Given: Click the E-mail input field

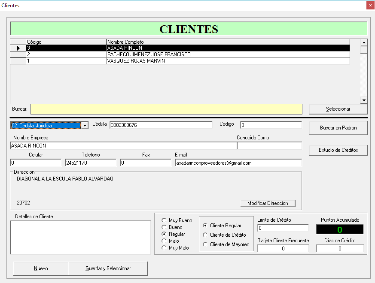Looking at the screenshot, I should [x=238, y=163].
